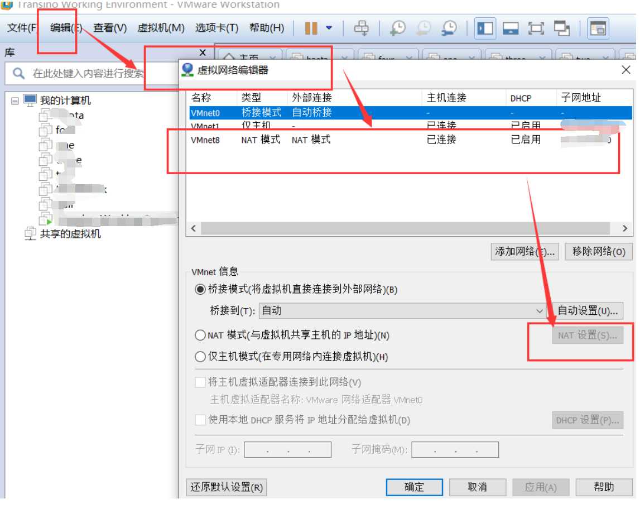Enter full screen mode via toolbar icon
Viewport: 640px width, 518px height.
click(536, 28)
